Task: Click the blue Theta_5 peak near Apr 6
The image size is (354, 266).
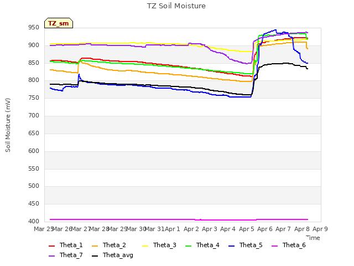Action: (x=275, y=30)
